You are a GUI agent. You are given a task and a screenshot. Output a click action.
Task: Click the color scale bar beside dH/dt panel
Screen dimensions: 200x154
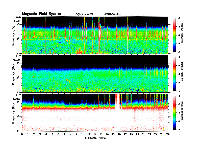click(174, 35)
